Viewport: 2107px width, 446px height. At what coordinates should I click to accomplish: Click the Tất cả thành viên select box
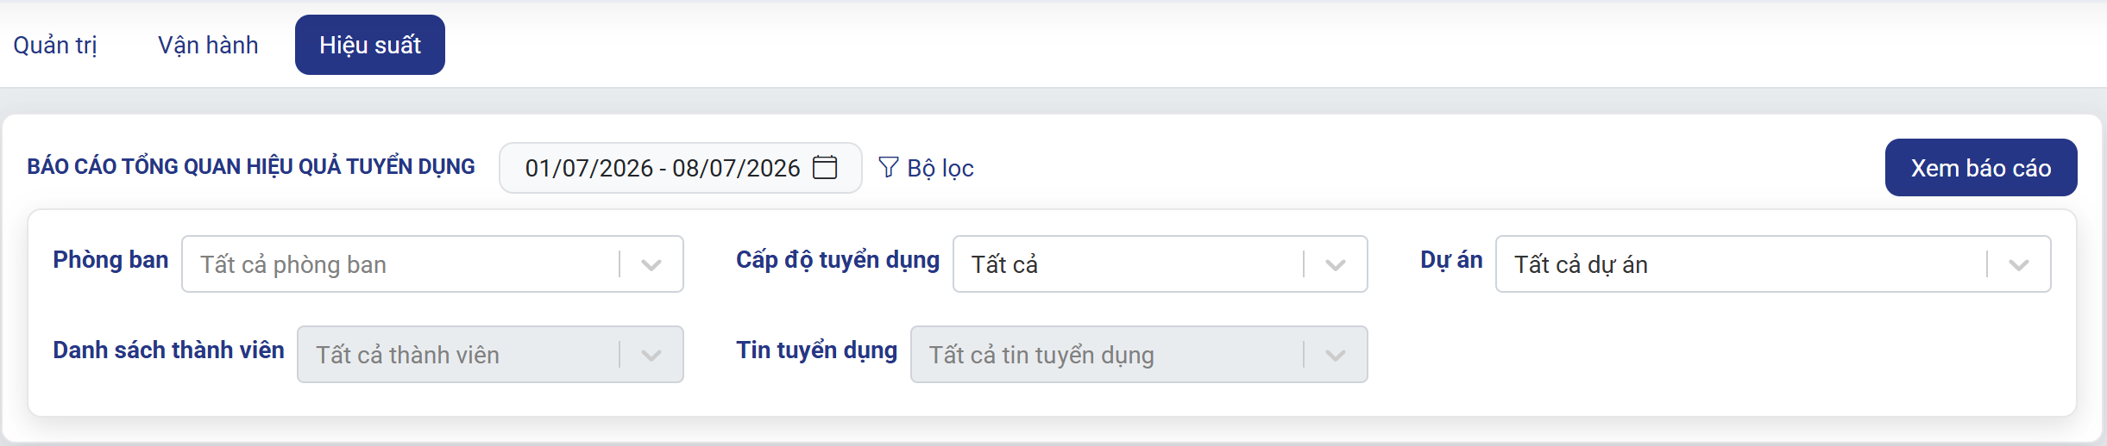pos(490,355)
